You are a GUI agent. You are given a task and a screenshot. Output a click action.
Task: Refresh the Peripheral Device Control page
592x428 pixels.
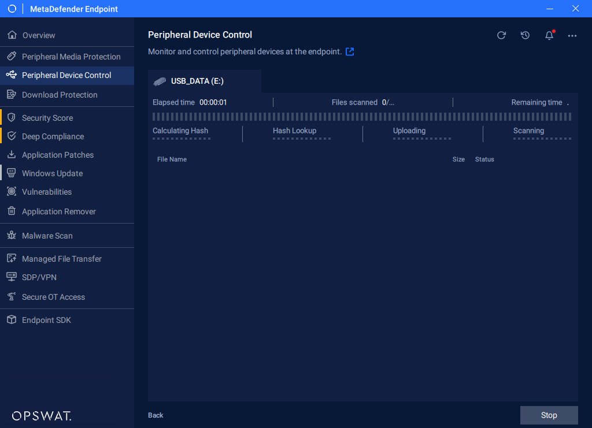pos(501,35)
